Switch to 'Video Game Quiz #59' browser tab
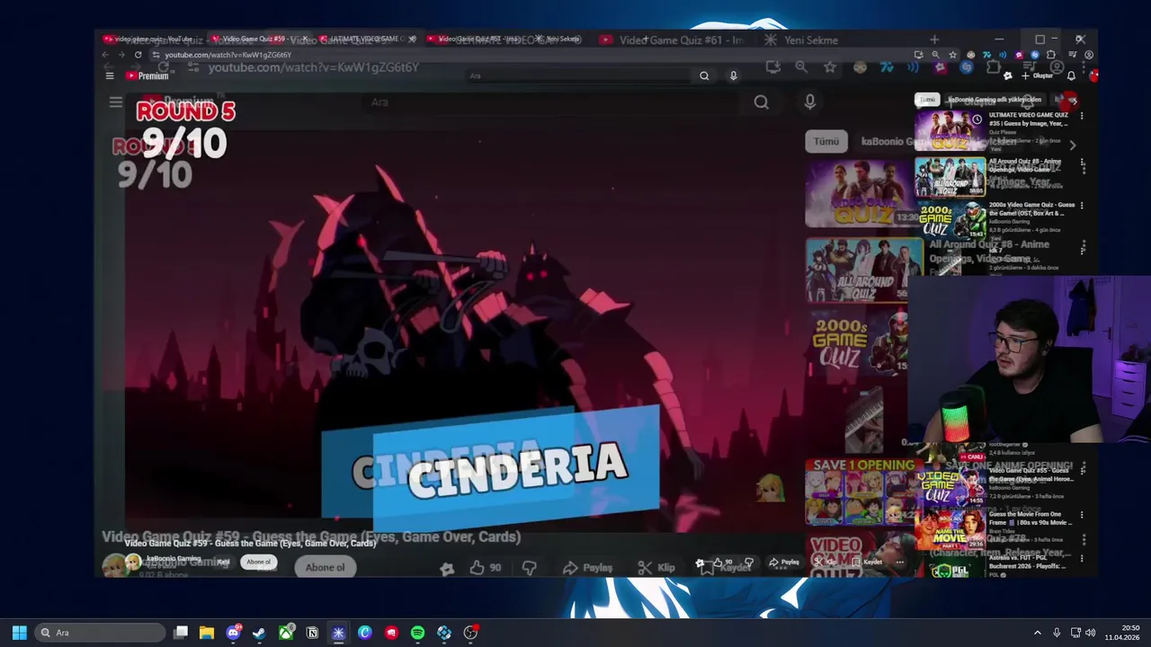 (x=261, y=39)
